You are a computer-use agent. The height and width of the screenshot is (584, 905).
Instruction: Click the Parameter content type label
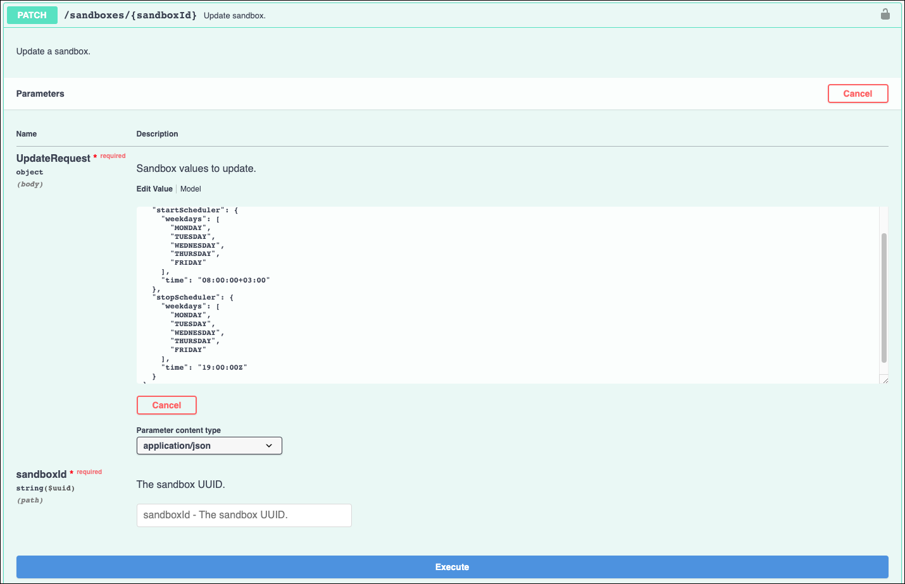[178, 430]
